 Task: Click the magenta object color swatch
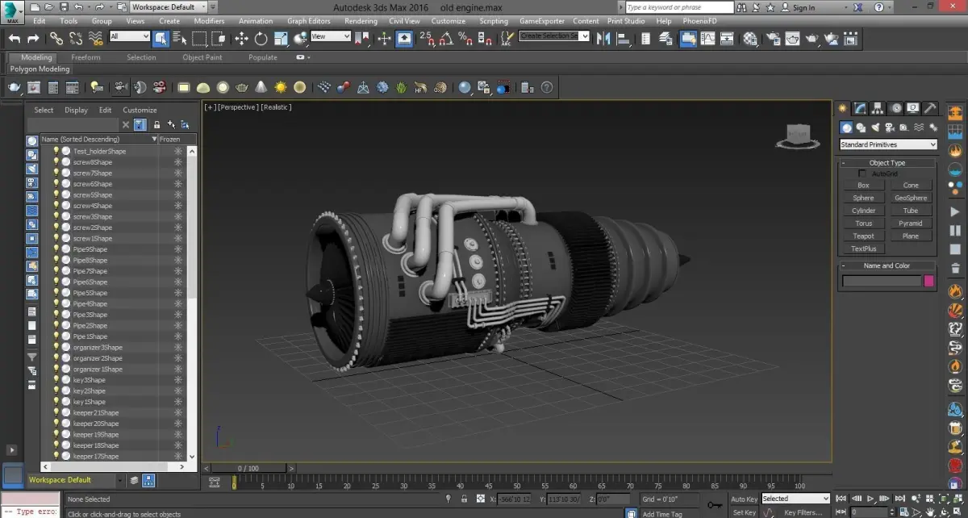(928, 281)
